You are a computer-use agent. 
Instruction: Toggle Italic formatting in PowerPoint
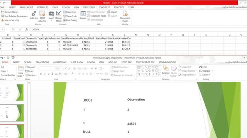pos(45,74)
